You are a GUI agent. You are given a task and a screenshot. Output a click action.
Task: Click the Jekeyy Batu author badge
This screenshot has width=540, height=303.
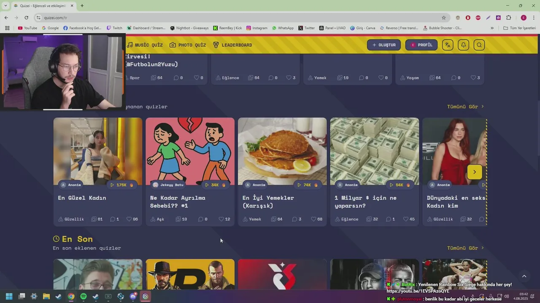(168, 185)
